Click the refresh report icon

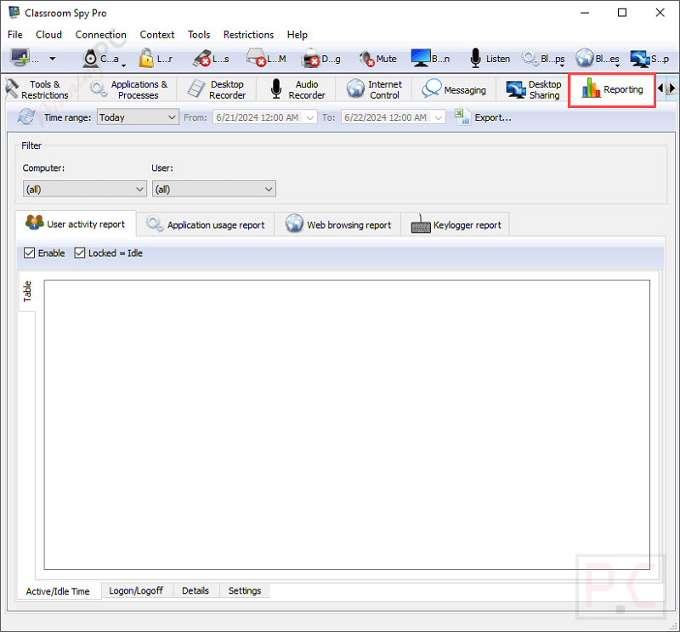[x=26, y=117]
